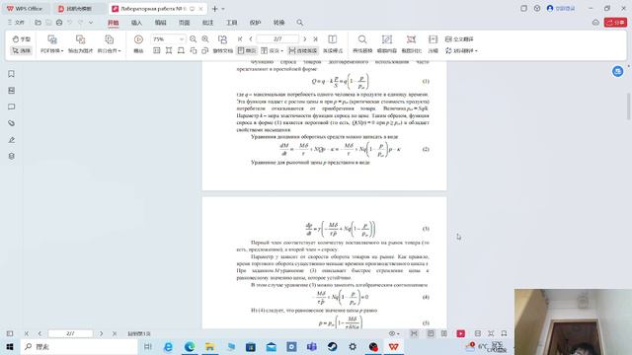Open the File menu
The width and height of the screenshot is (632, 355).
tap(16, 23)
